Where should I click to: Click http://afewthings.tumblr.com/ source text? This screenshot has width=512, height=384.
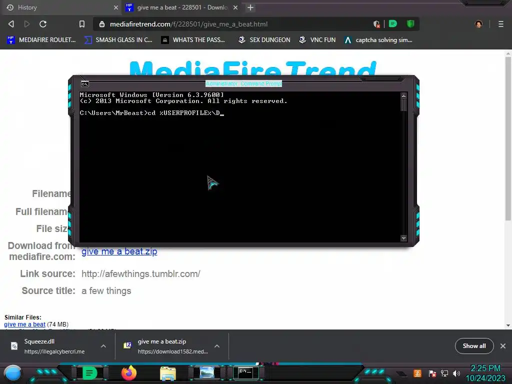coord(140,273)
